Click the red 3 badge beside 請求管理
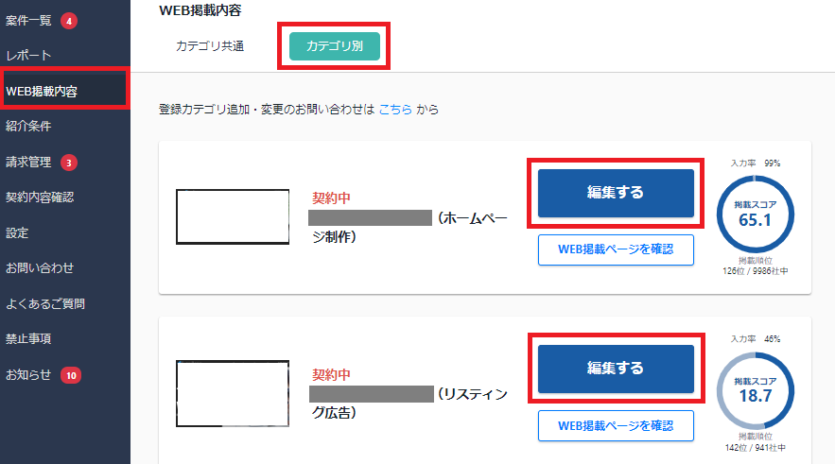This screenshot has width=835, height=464. click(x=69, y=163)
